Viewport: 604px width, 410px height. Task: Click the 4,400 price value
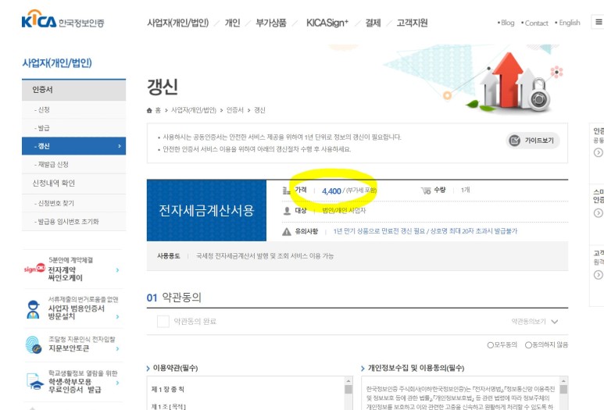[331, 191]
